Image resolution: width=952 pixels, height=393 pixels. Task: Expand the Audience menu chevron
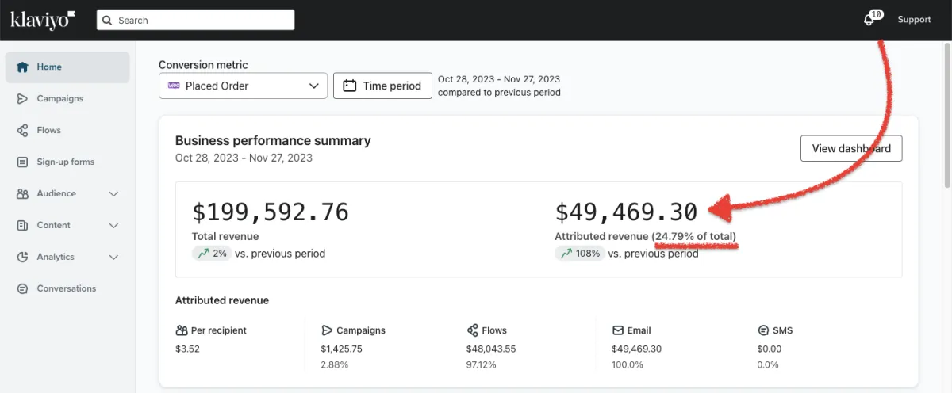click(113, 194)
